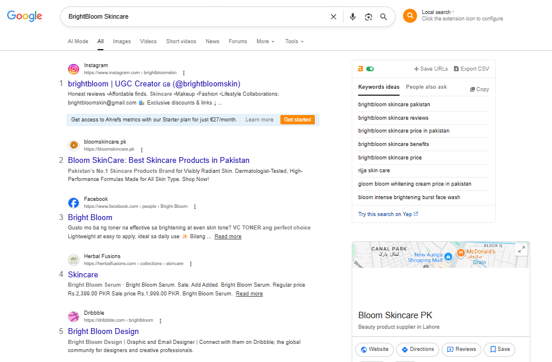Open the More search filters dropdown
This screenshot has width=552, height=362.
[265, 41]
